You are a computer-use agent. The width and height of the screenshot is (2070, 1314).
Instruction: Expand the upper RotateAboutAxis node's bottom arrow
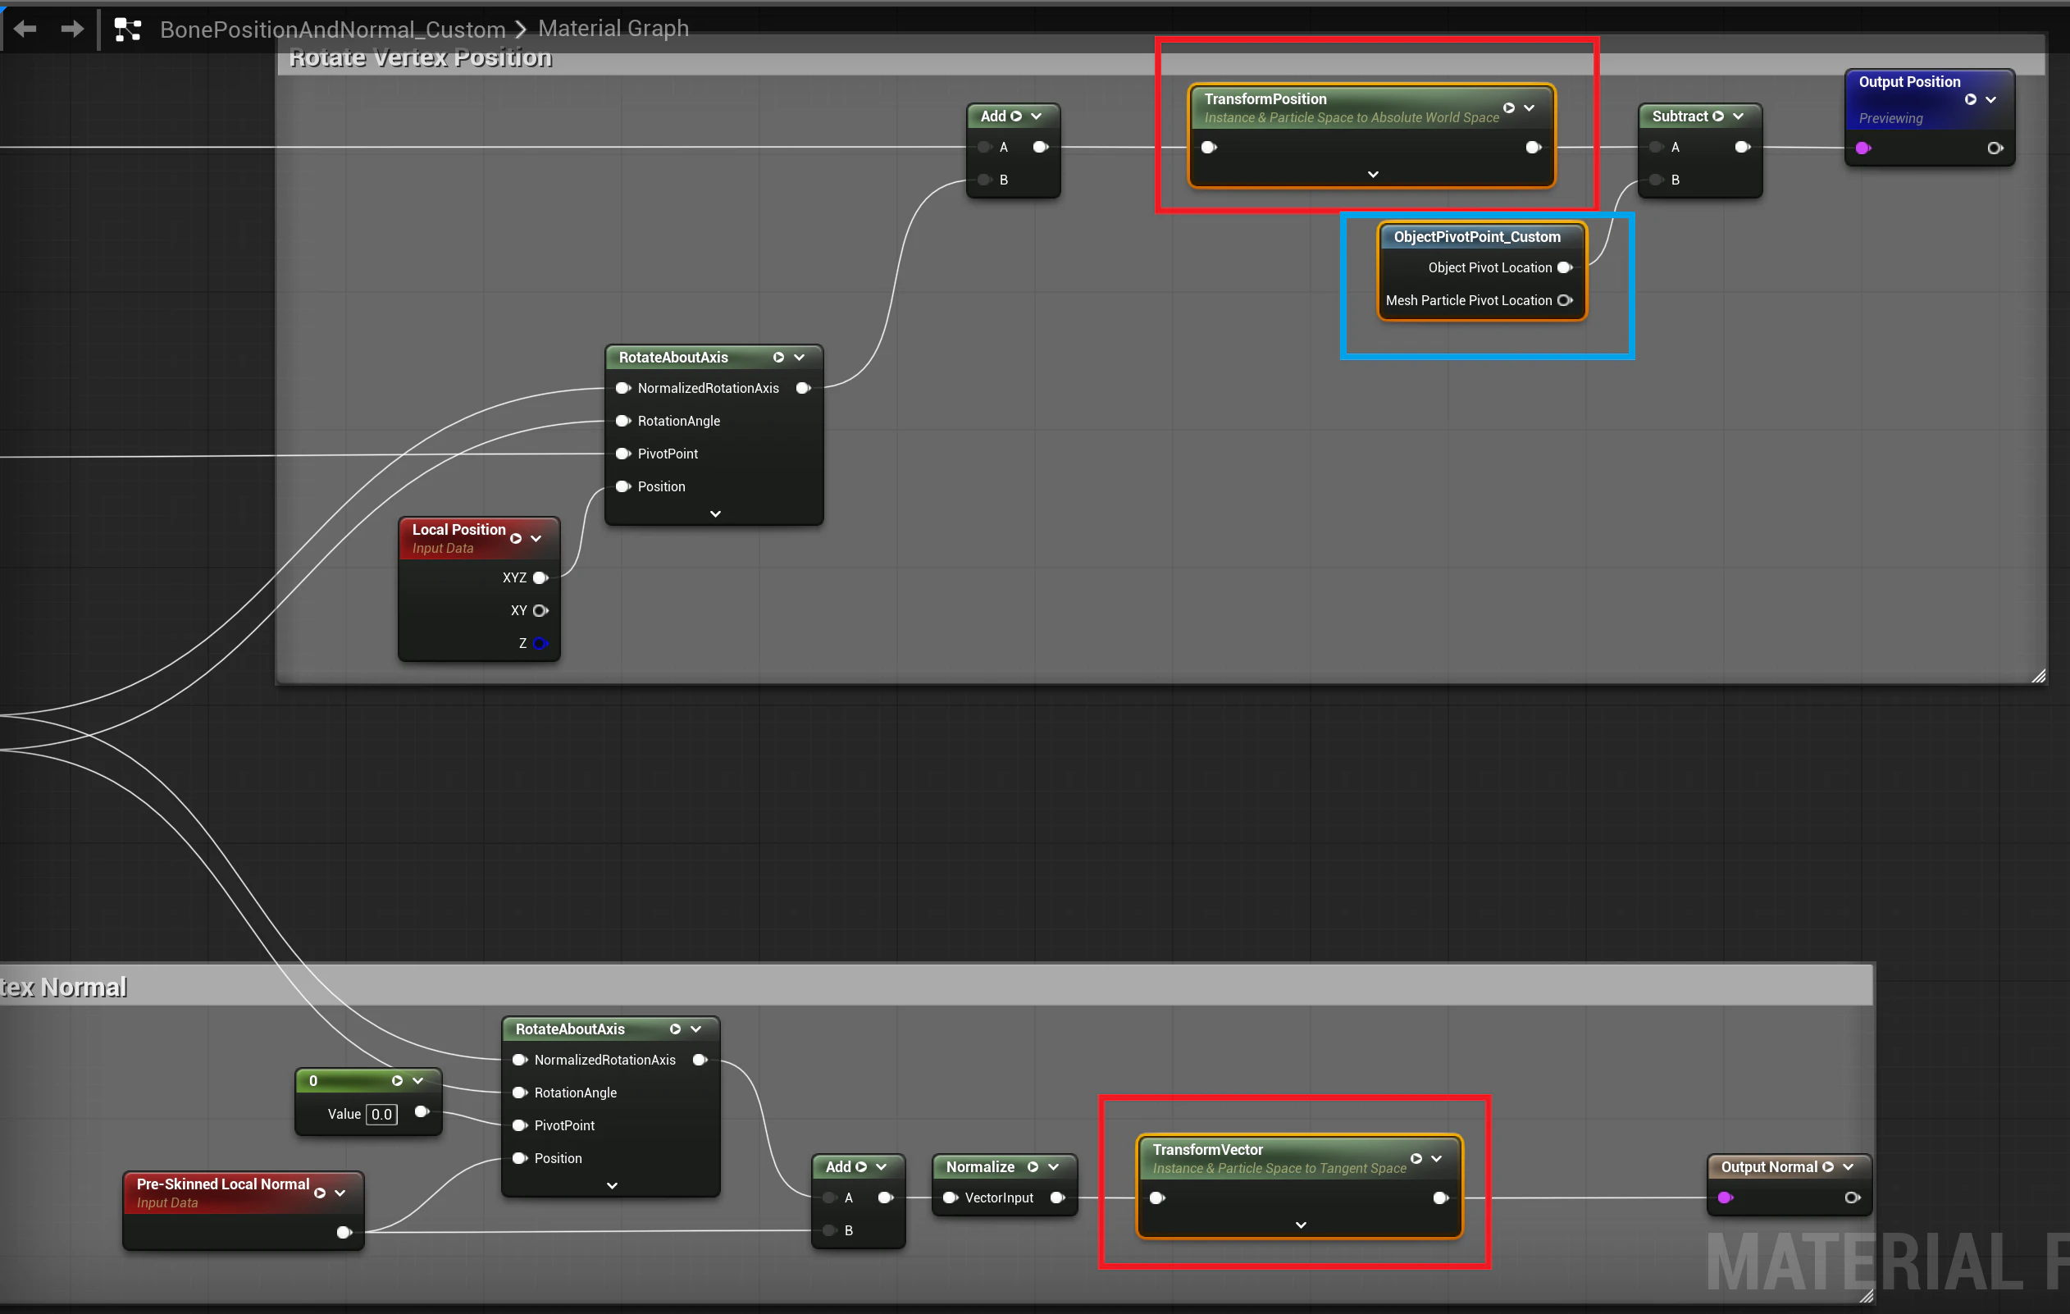(x=715, y=513)
